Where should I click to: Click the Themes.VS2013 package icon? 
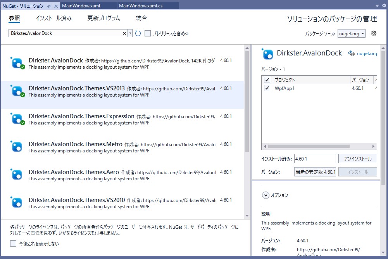click(x=17, y=91)
